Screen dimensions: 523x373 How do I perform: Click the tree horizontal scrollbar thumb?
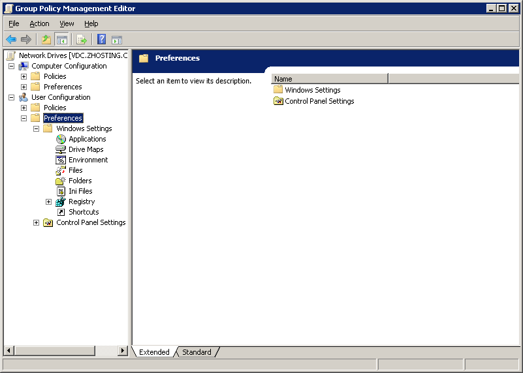click(55, 350)
